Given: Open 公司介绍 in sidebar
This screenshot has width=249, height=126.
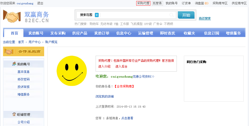Looking at the screenshot, I should (23, 122).
